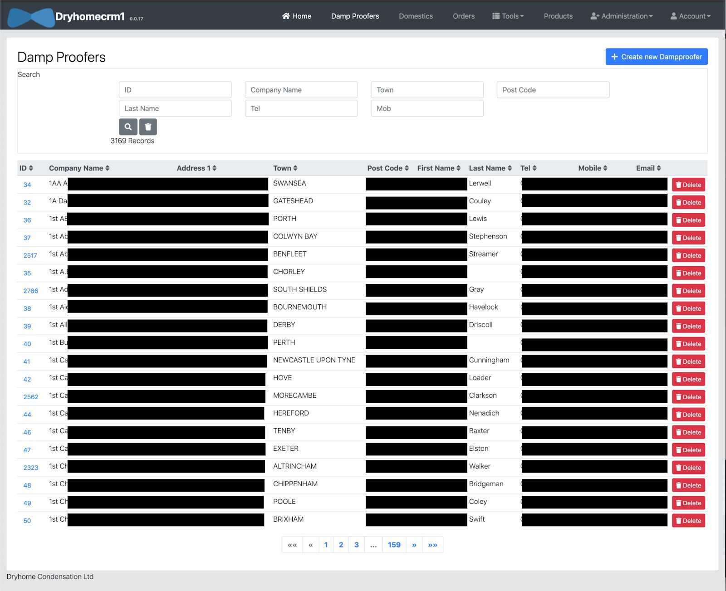Image resolution: width=726 pixels, height=591 pixels.
Task: Open record ID 2517 link
Action: click(30, 256)
